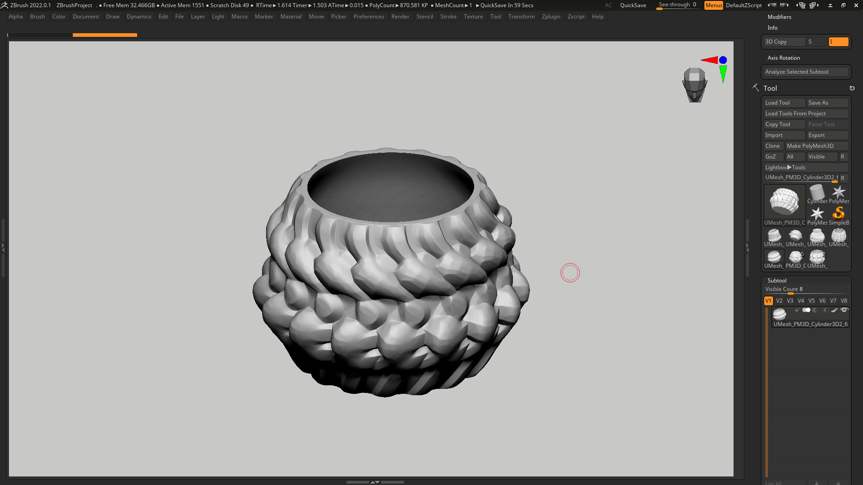Toggle the subtool subtraction boolean mode icon
The height and width of the screenshot is (485, 863).
816,310
